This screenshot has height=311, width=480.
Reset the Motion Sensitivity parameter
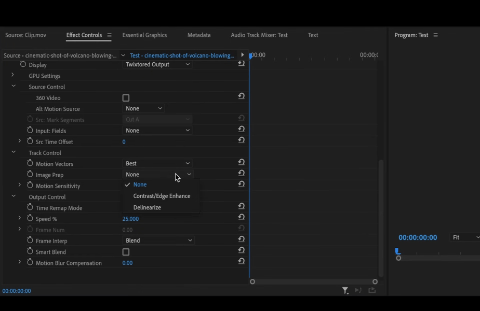241,184
